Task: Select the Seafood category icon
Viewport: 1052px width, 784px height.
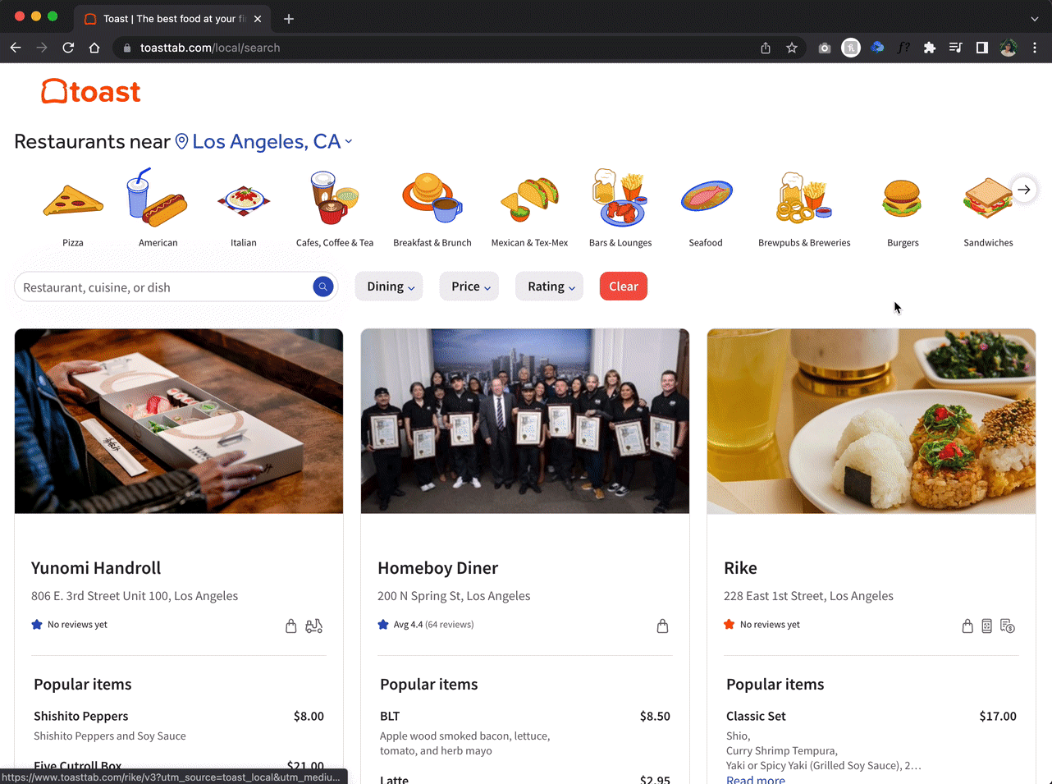Action: (706, 197)
